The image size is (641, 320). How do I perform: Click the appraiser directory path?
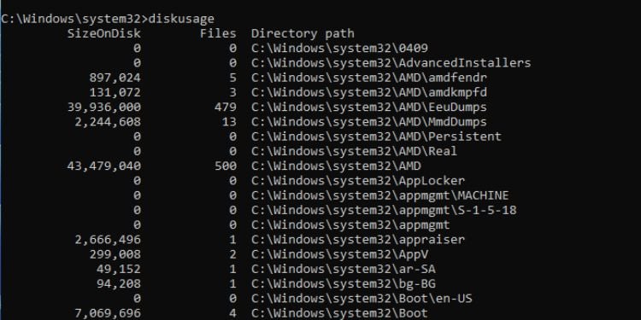[x=358, y=240]
